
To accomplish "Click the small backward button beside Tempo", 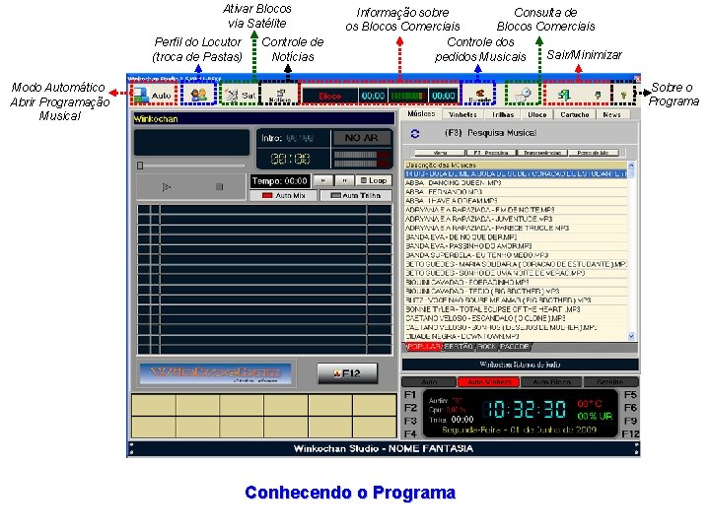I will 323,180.
